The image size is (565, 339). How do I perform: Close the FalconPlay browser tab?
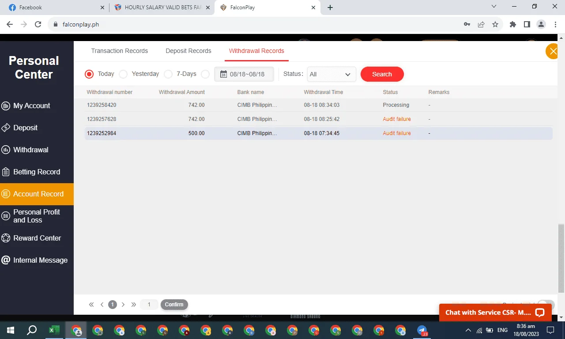313,8
